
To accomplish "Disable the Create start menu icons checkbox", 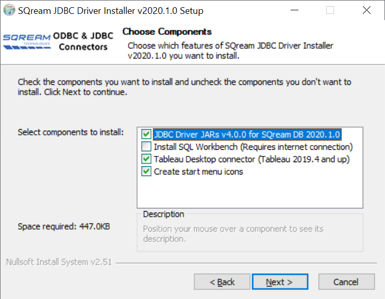I will [146, 172].
